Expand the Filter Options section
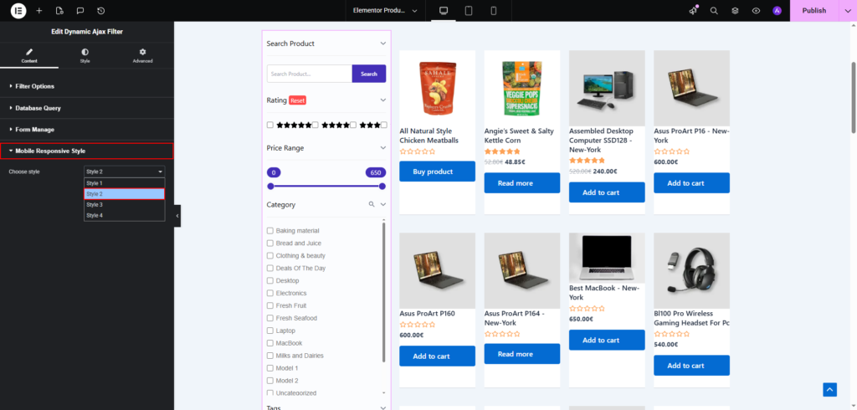857x410 pixels. click(35, 86)
